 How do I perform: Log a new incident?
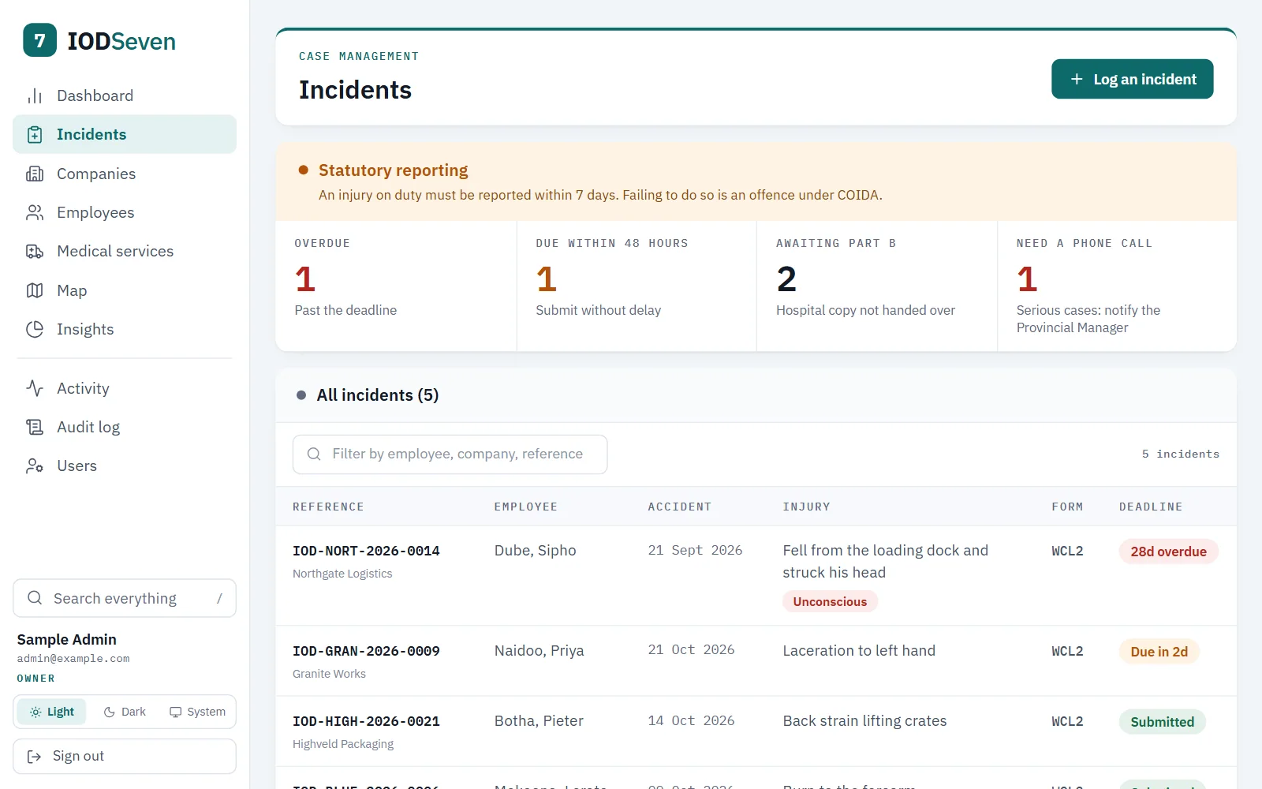(x=1132, y=79)
